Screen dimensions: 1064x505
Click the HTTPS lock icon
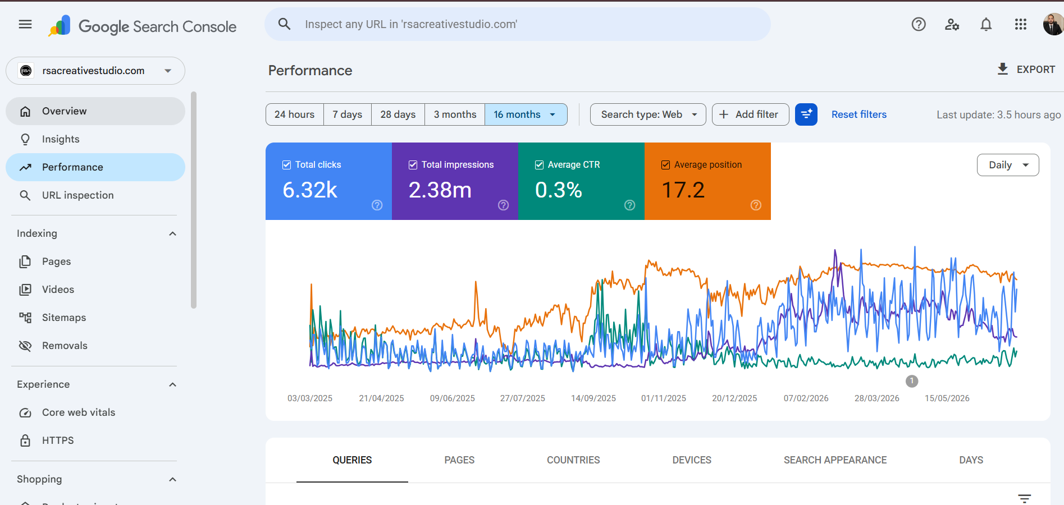(x=25, y=440)
